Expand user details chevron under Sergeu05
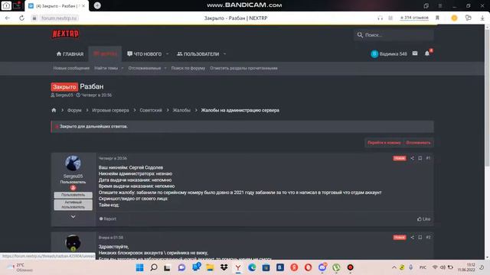490x275 pixels. click(73, 217)
